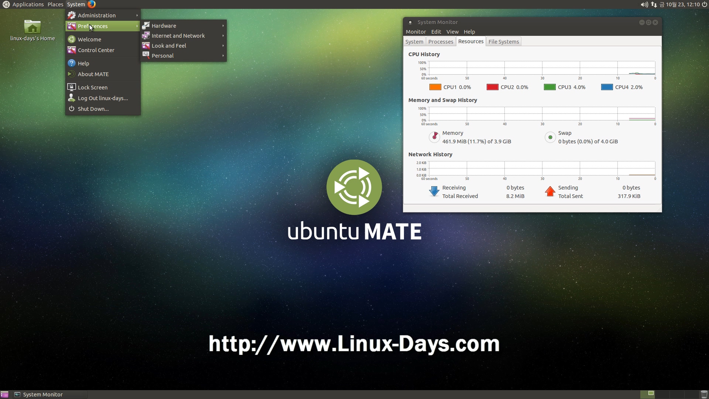Open the Help menu in System Monitor
Viewport: 709px width, 399px height.
coord(469,32)
